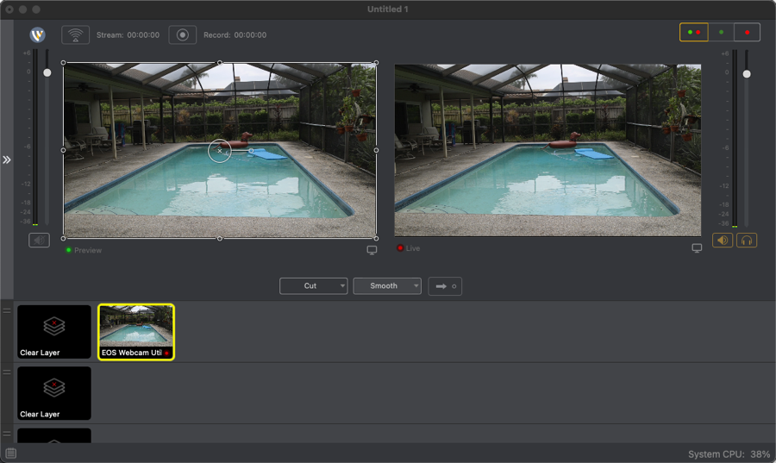This screenshot has height=463, width=776.
Task: Switch to Live-only layout view
Action: [747, 33]
